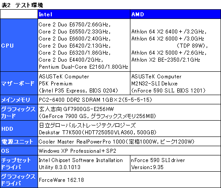The height and width of the screenshot is (188, 221).
Task: Select the Pentium Dual-Core E2160 line
Action: (84, 67)
